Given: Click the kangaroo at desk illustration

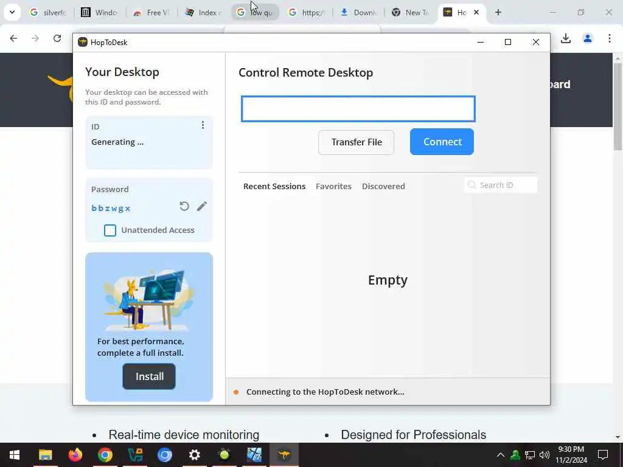Looking at the screenshot, I should pos(148,299).
